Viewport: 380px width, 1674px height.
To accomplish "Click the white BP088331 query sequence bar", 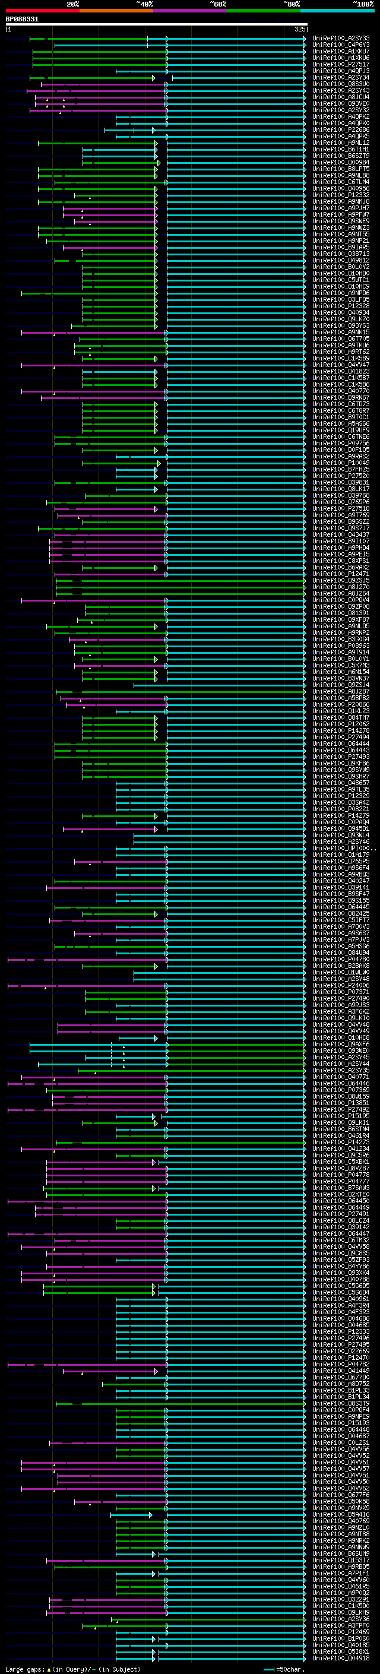I will (x=157, y=24).
